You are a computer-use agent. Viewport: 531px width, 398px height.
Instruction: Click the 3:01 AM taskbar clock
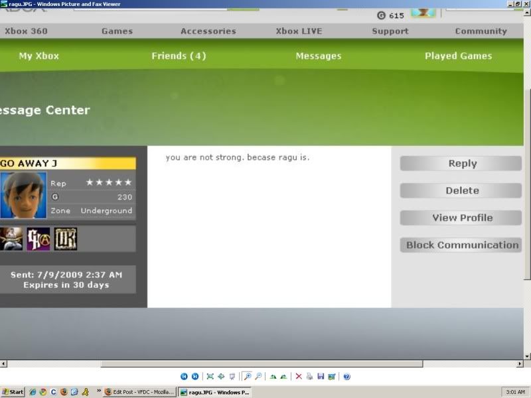(x=516, y=392)
